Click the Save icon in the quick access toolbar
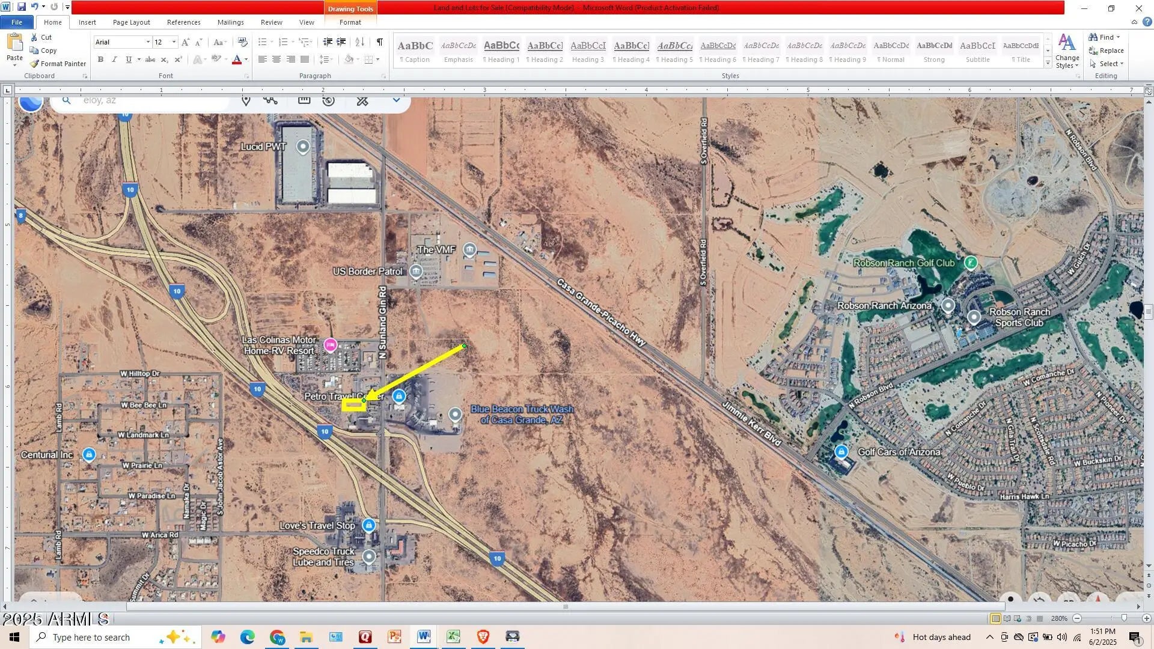This screenshot has height=649, width=1154. [x=22, y=7]
